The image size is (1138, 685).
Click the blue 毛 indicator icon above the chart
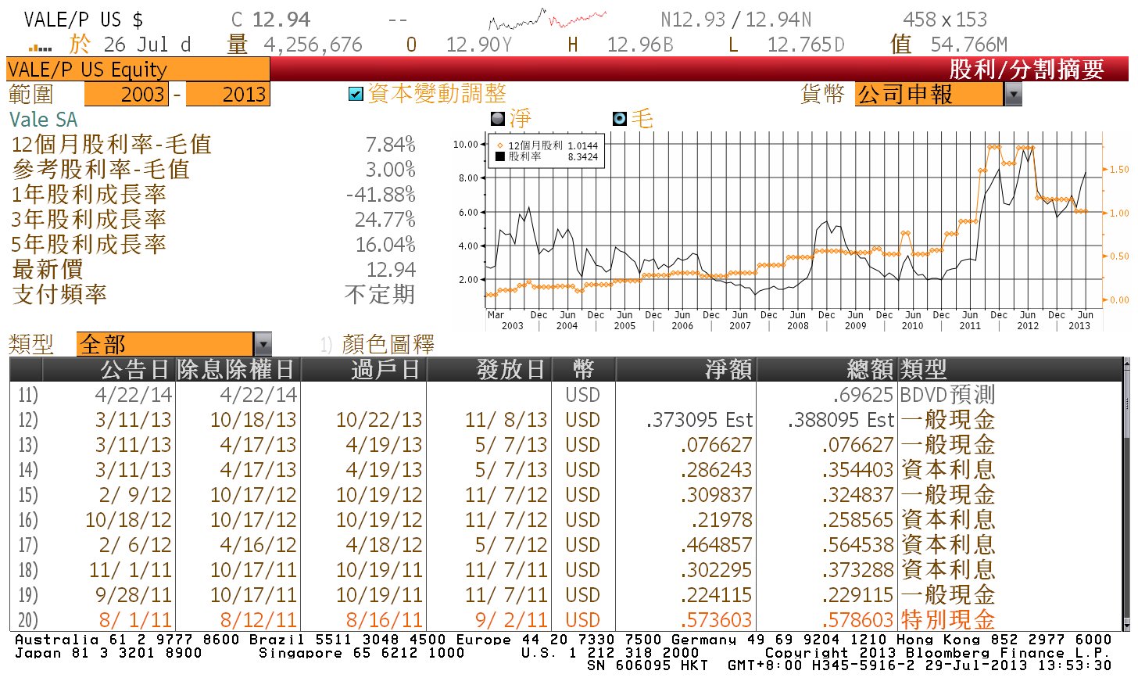point(621,117)
